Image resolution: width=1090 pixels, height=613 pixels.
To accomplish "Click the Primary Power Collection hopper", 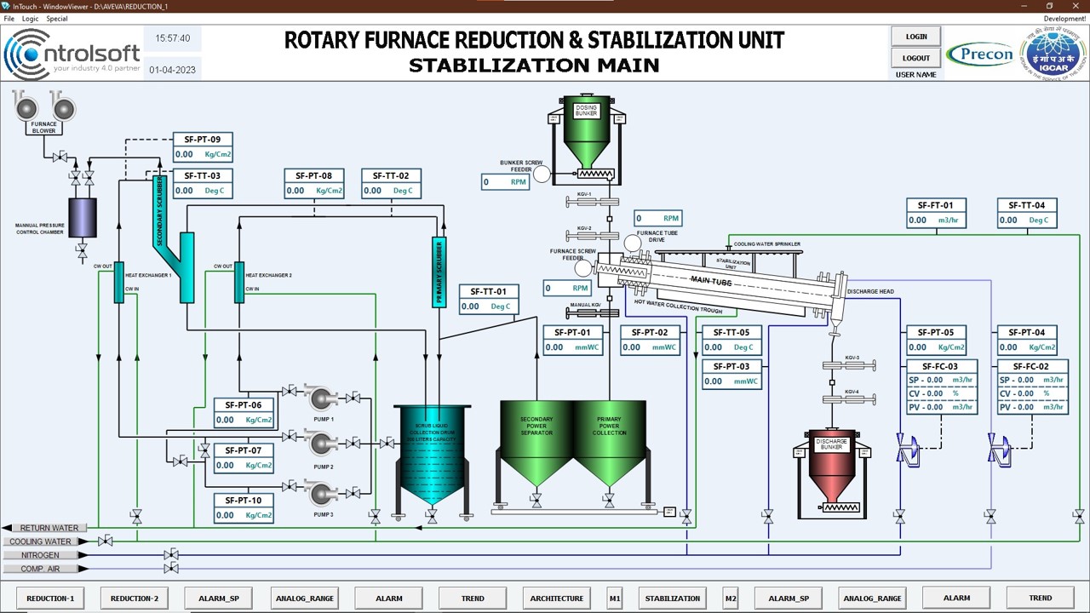I will pyautogui.click(x=610, y=444).
